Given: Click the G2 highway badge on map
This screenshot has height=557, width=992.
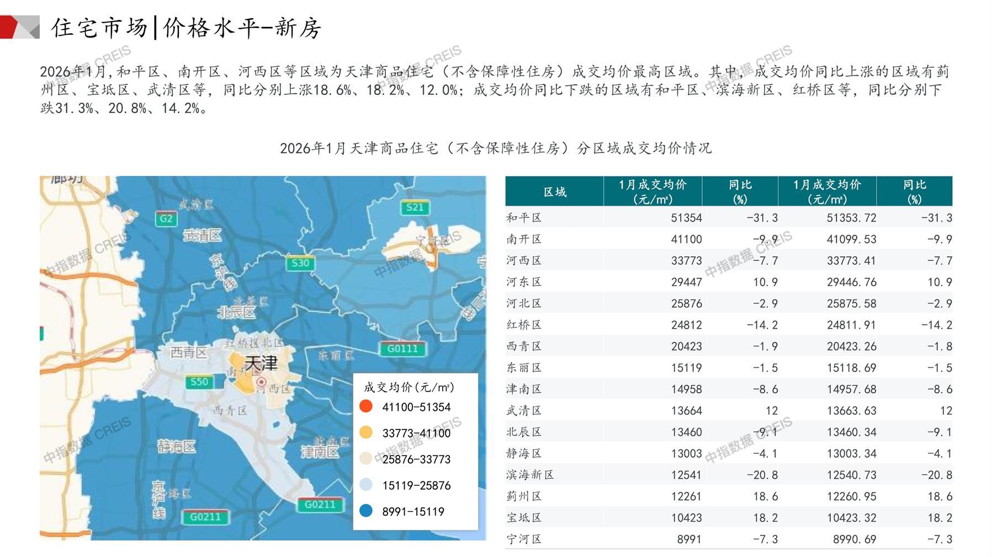Looking at the screenshot, I should pyautogui.click(x=166, y=218).
